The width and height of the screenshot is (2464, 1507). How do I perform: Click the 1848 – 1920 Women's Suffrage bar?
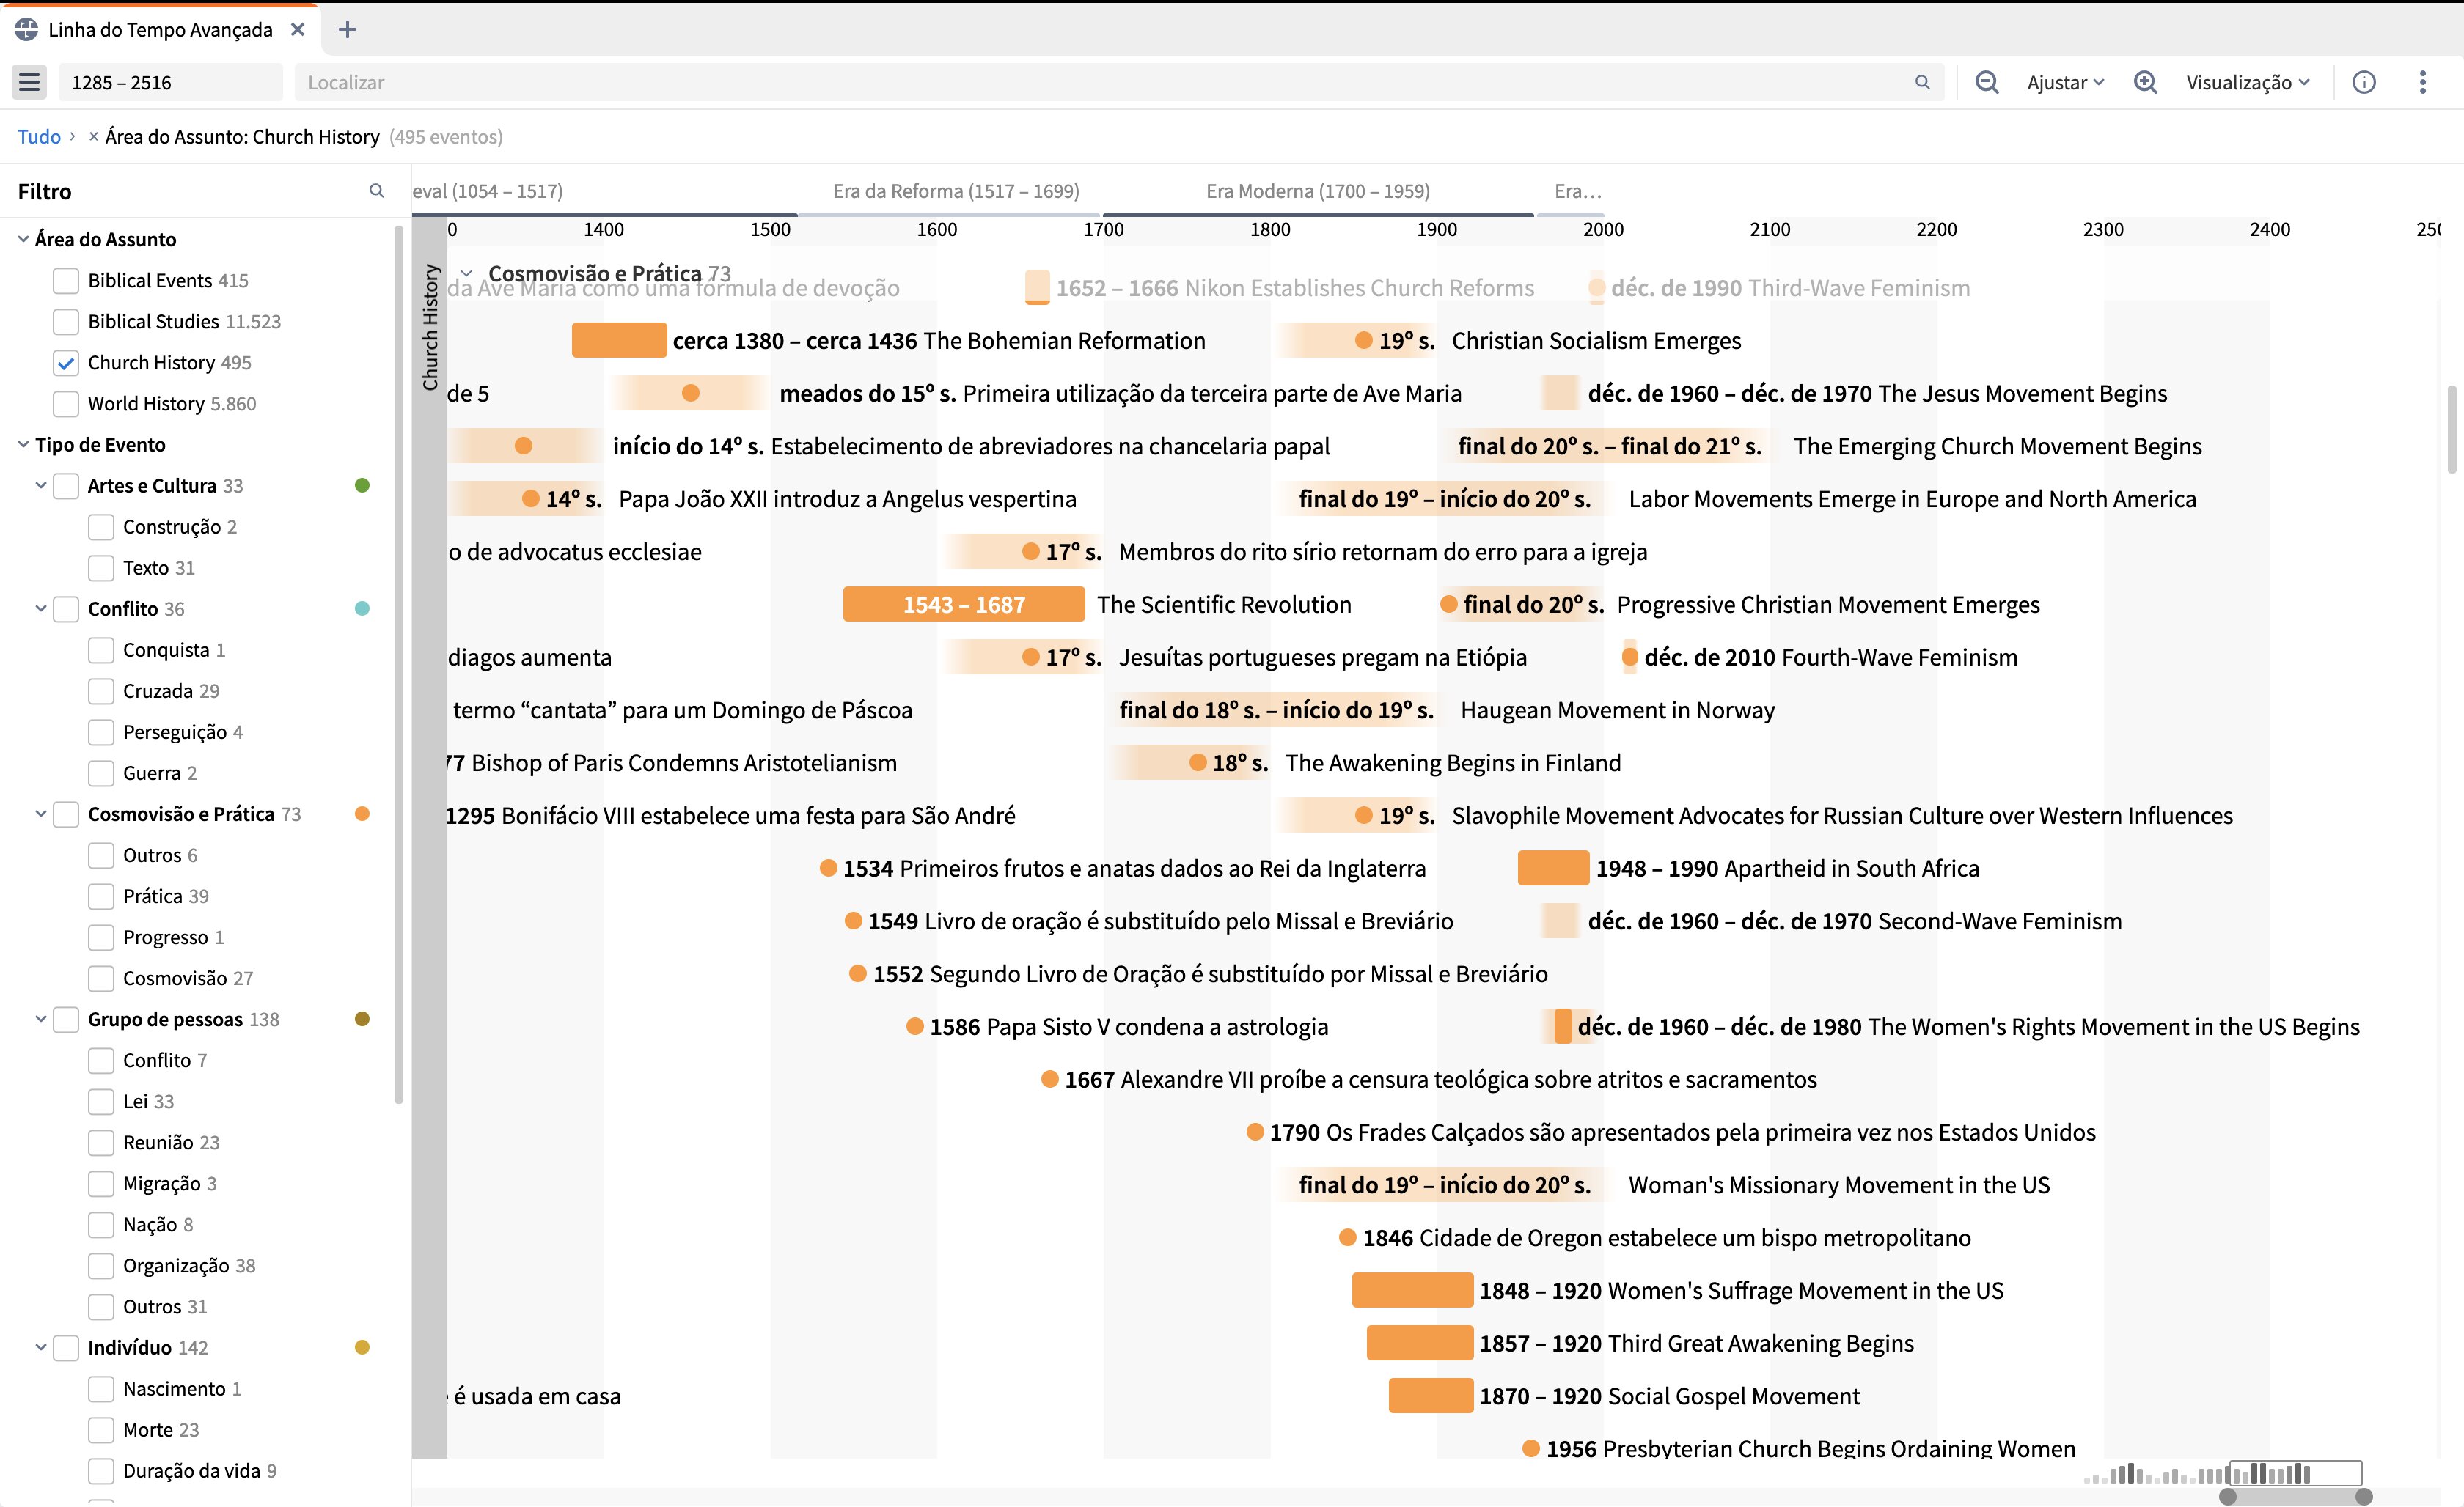(x=1412, y=1290)
